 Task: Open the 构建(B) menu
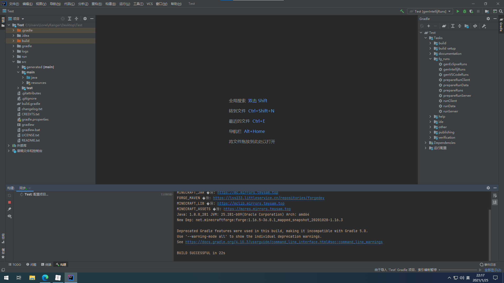(110, 4)
